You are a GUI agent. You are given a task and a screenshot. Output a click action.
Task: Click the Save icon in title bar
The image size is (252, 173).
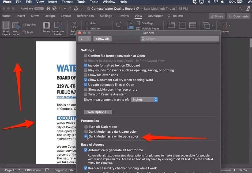click(54, 9)
